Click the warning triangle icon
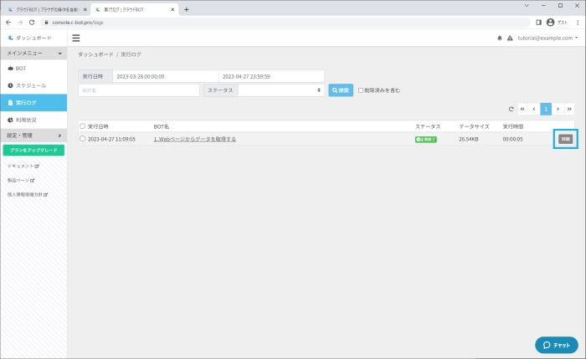This screenshot has height=359, width=586. 510,38
